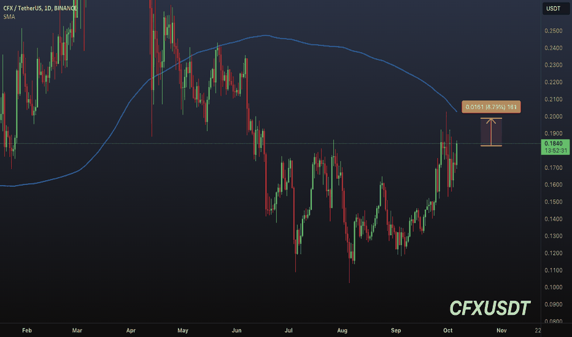Click the Mar date axis label
This screenshot has width=572, height=337.
click(x=77, y=330)
